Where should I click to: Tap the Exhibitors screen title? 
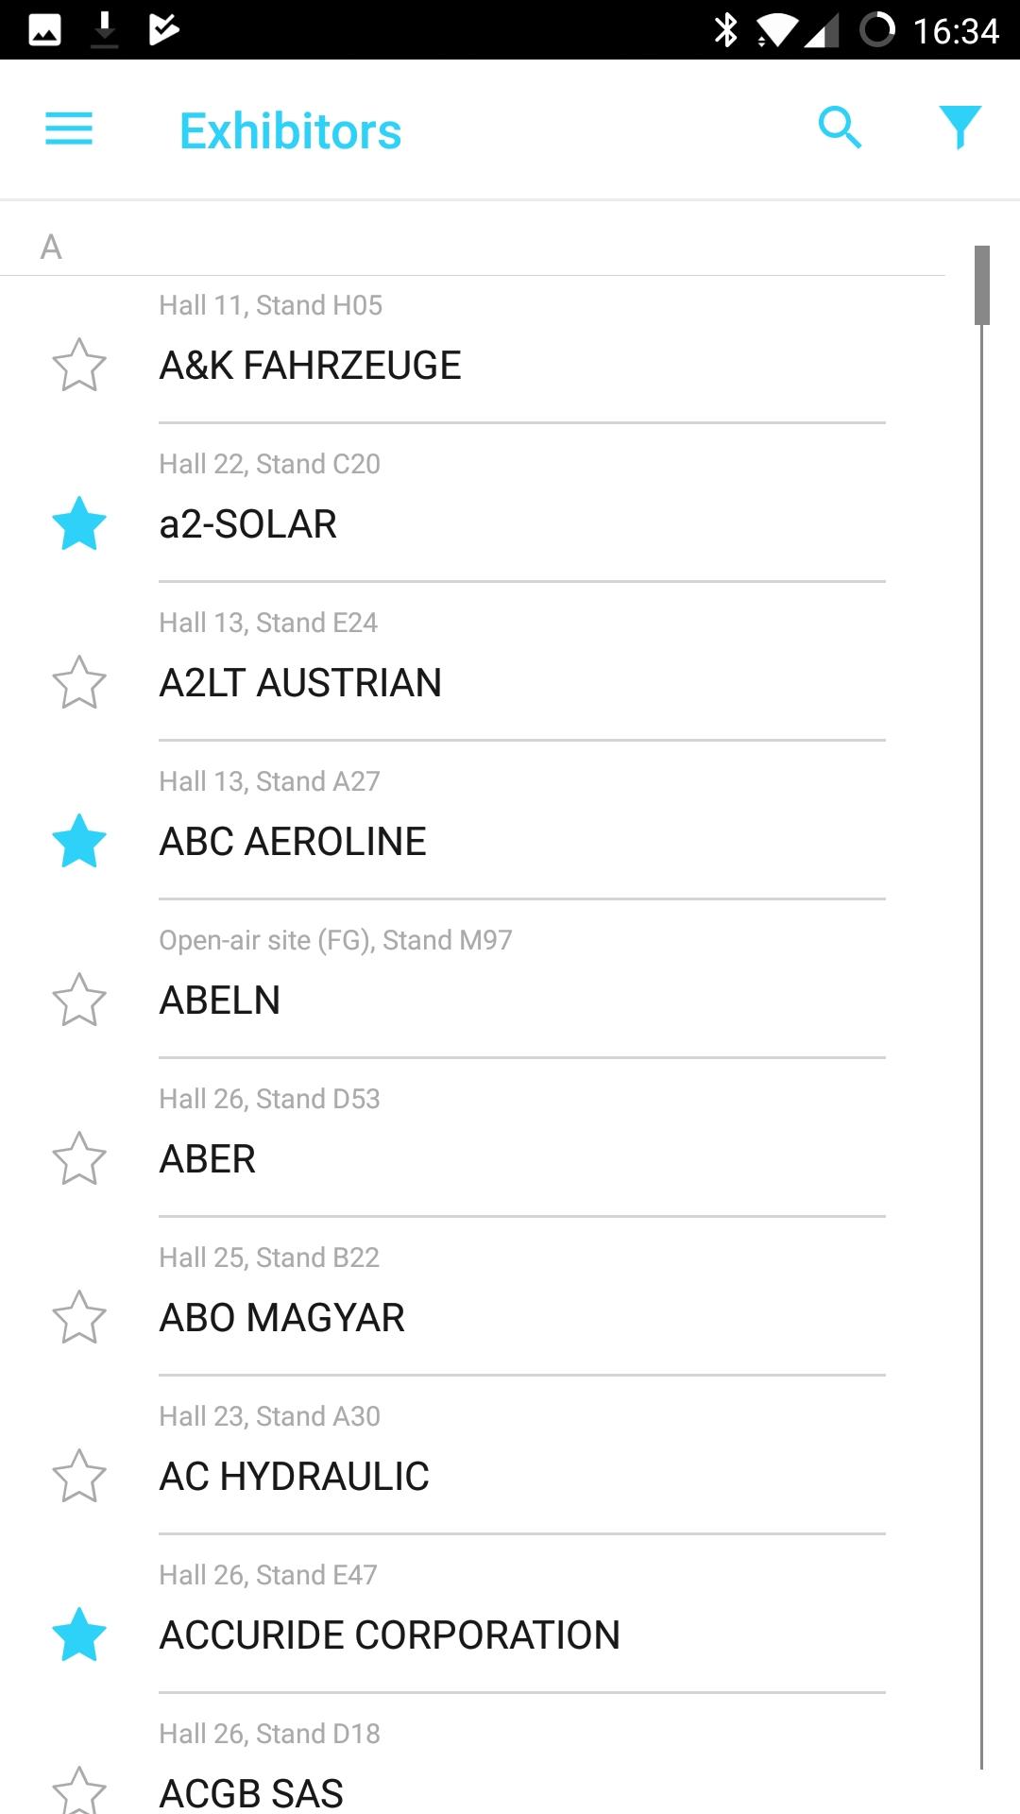tap(290, 130)
